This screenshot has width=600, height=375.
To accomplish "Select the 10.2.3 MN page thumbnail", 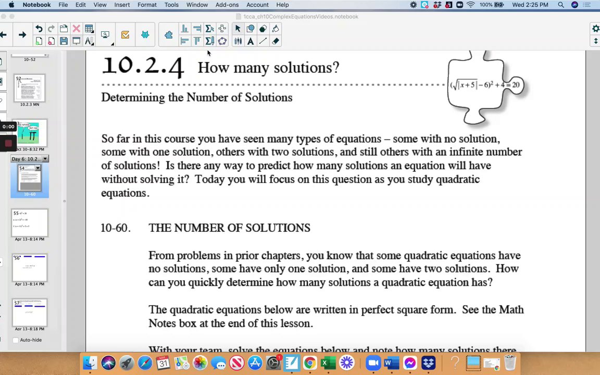I will [x=30, y=88].
